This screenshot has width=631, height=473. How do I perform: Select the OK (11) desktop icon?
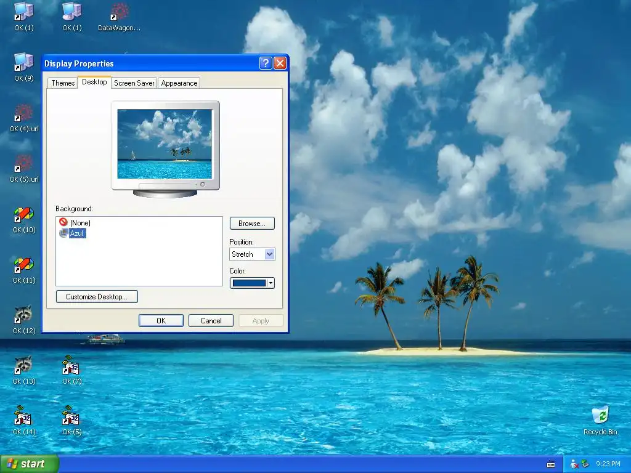(x=24, y=270)
